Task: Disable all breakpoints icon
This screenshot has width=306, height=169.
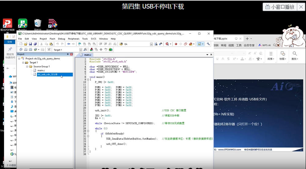Action: (185, 44)
